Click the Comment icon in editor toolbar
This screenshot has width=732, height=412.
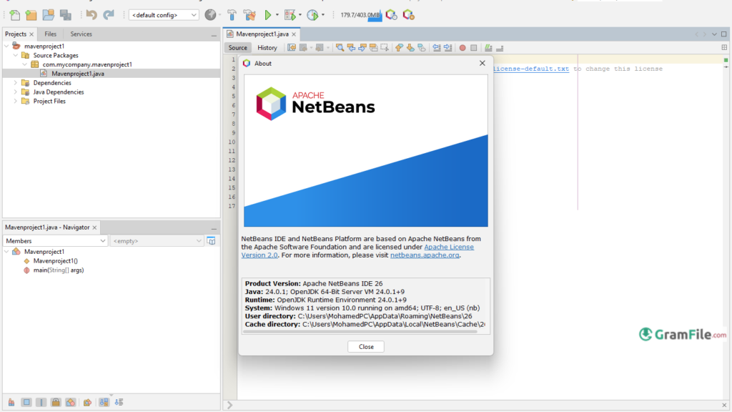click(488, 48)
